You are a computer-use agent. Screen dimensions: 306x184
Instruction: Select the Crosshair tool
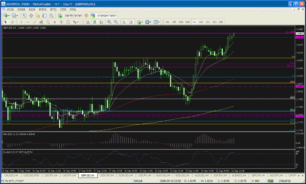[13, 22]
